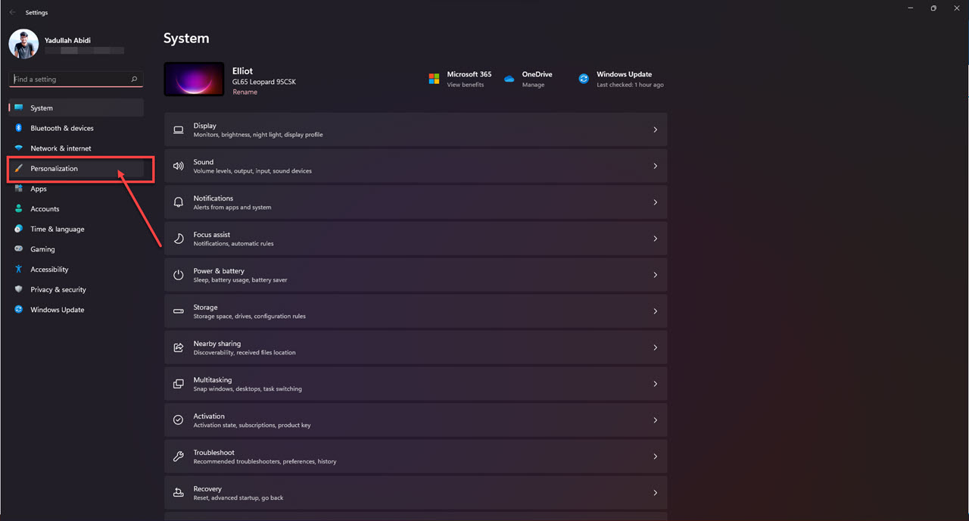Select Accounts in the sidebar
This screenshot has height=521, width=969.
pyautogui.click(x=45, y=209)
